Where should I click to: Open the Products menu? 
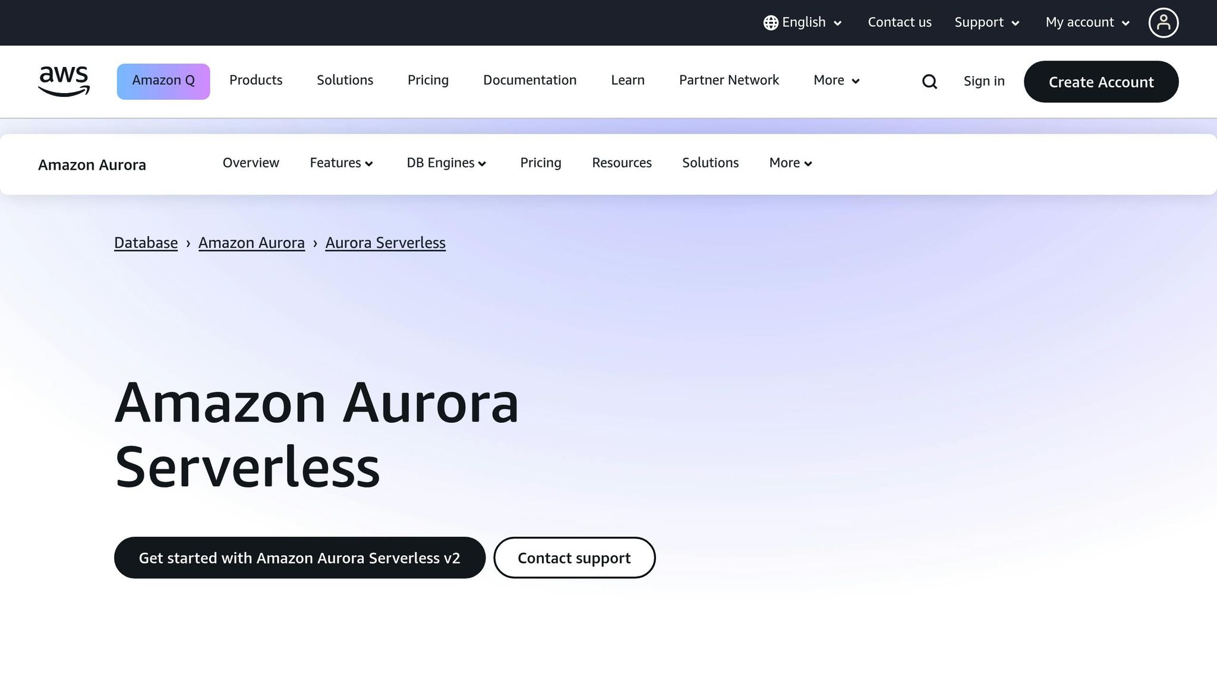256,80
